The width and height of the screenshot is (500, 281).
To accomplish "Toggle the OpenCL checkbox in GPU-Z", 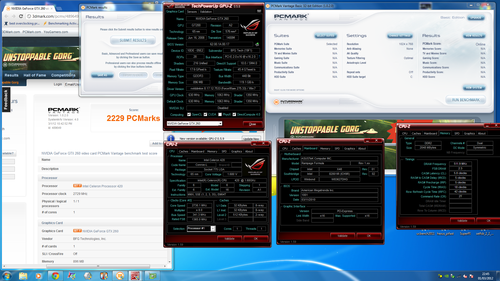I will 189,114.
